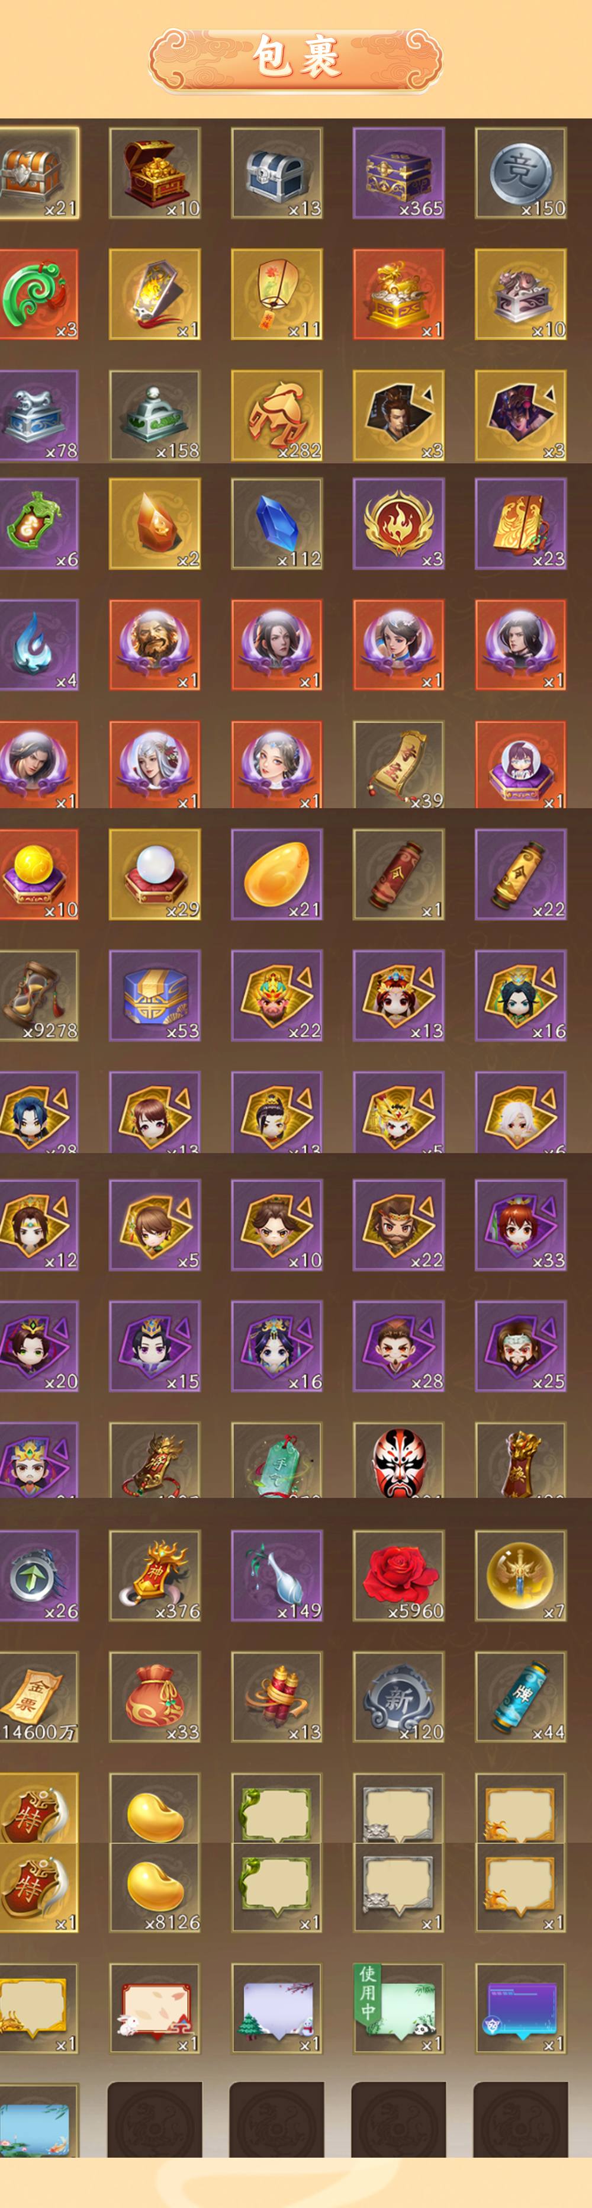Image resolution: width=592 pixels, height=2208 pixels.
Task: Choose the blue digital chat frame
Action: pos(520,2009)
